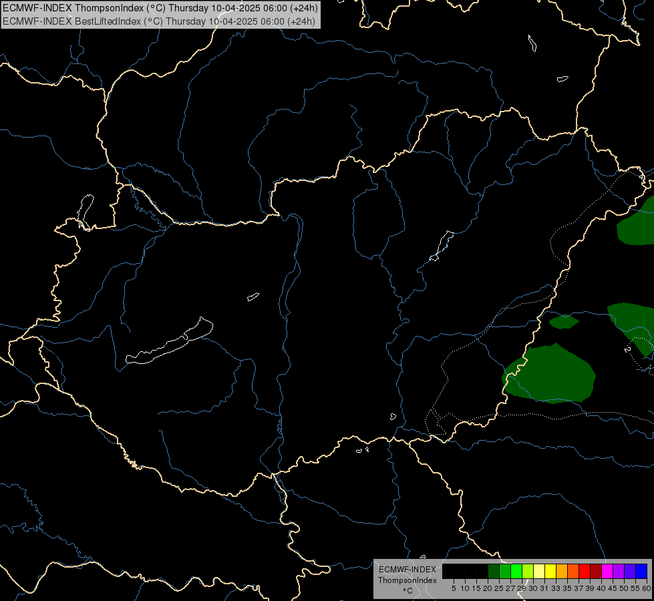
Task: Click the medium green 25–27 legend swatch
Action: click(505, 572)
